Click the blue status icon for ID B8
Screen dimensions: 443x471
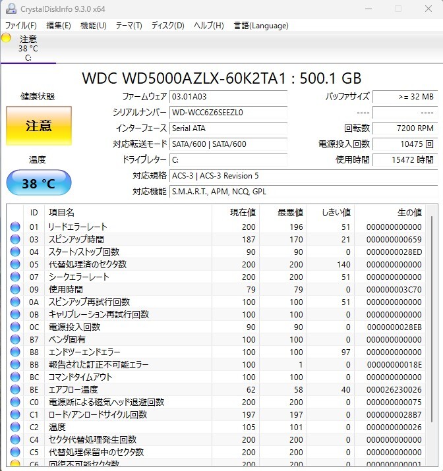click(15, 352)
